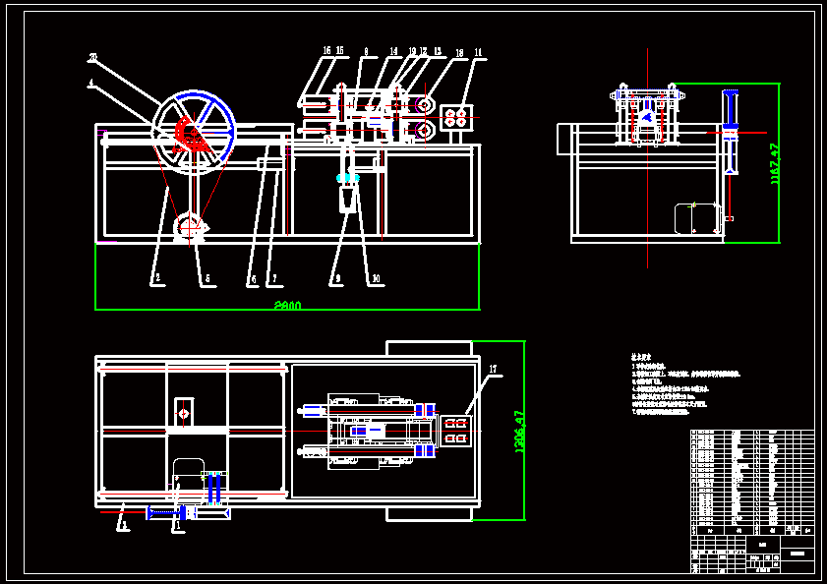This screenshot has height=584, width=827.
Task: Select the 技术要求 technical requirements heading
Action: coord(641,357)
